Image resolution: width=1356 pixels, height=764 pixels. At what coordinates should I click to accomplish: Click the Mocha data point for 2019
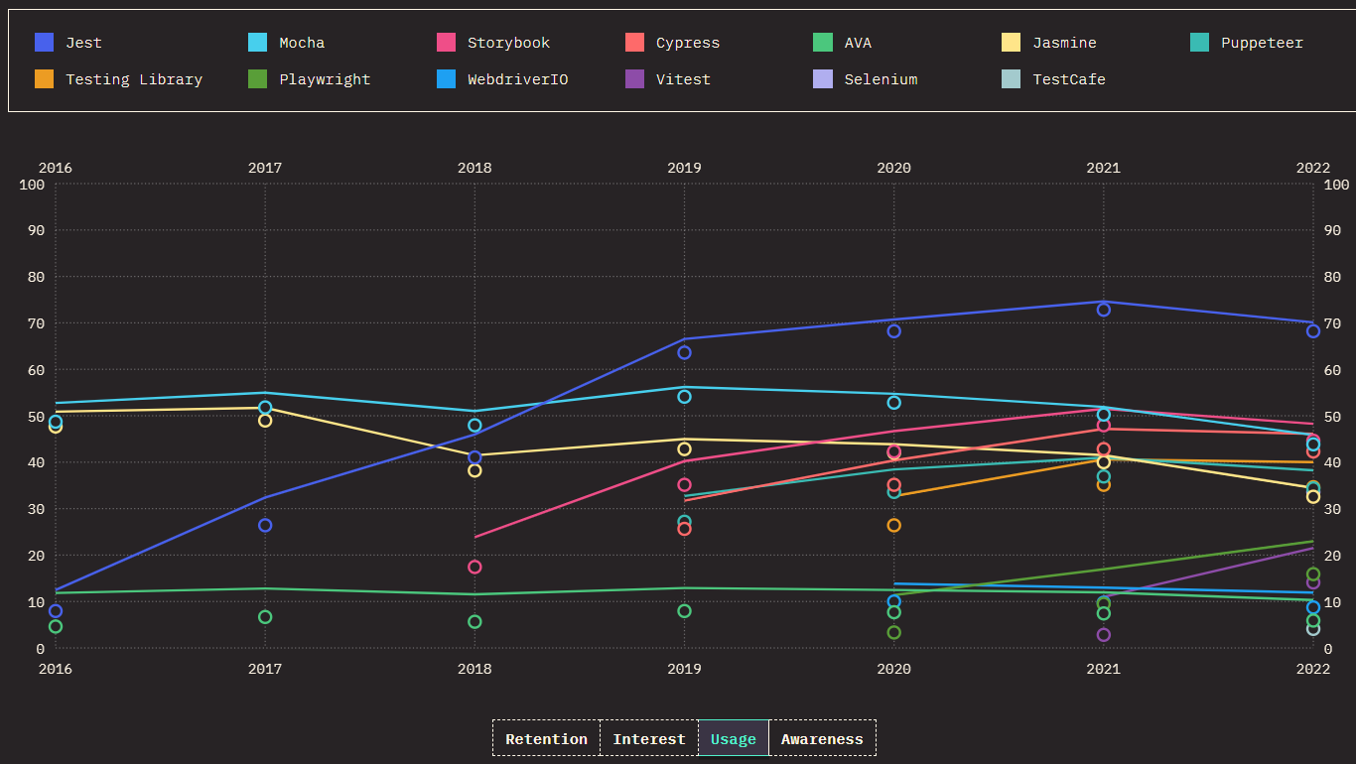684,397
